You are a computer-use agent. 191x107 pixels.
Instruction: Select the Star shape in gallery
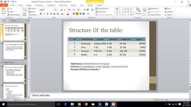[x=131, y=15]
